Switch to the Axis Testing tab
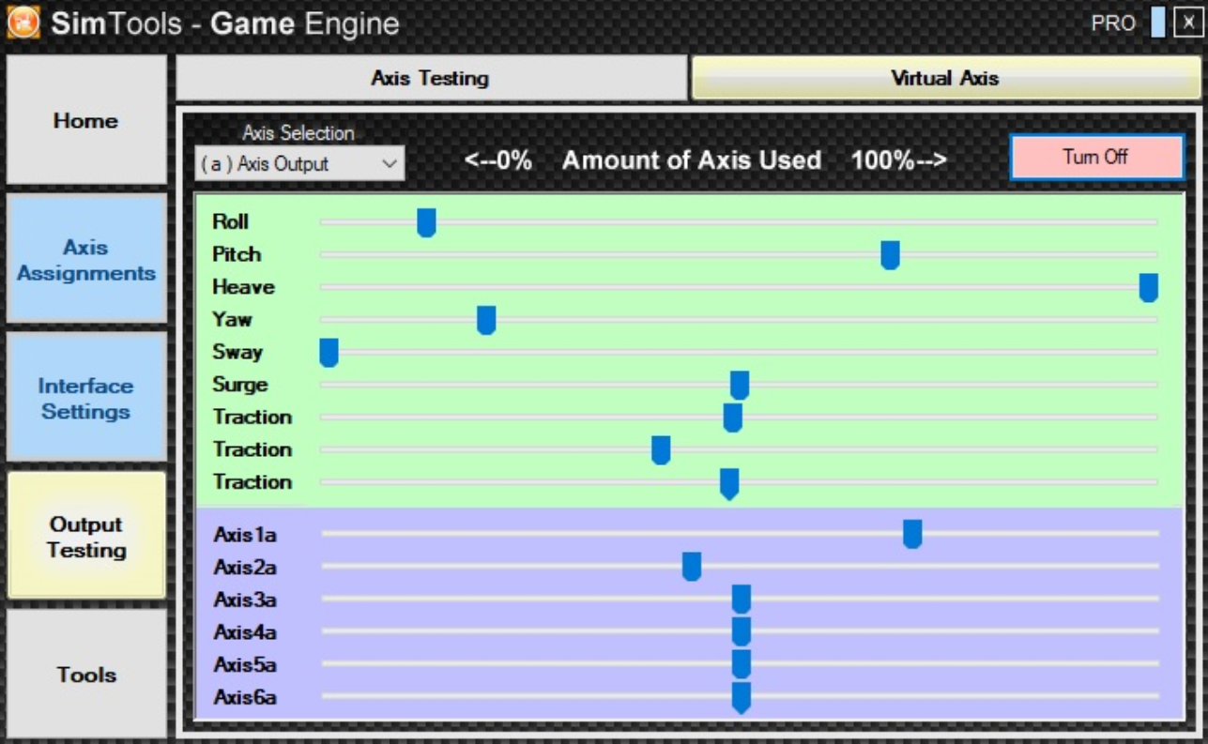The width and height of the screenshot is (1208, 744). (431, 78)
